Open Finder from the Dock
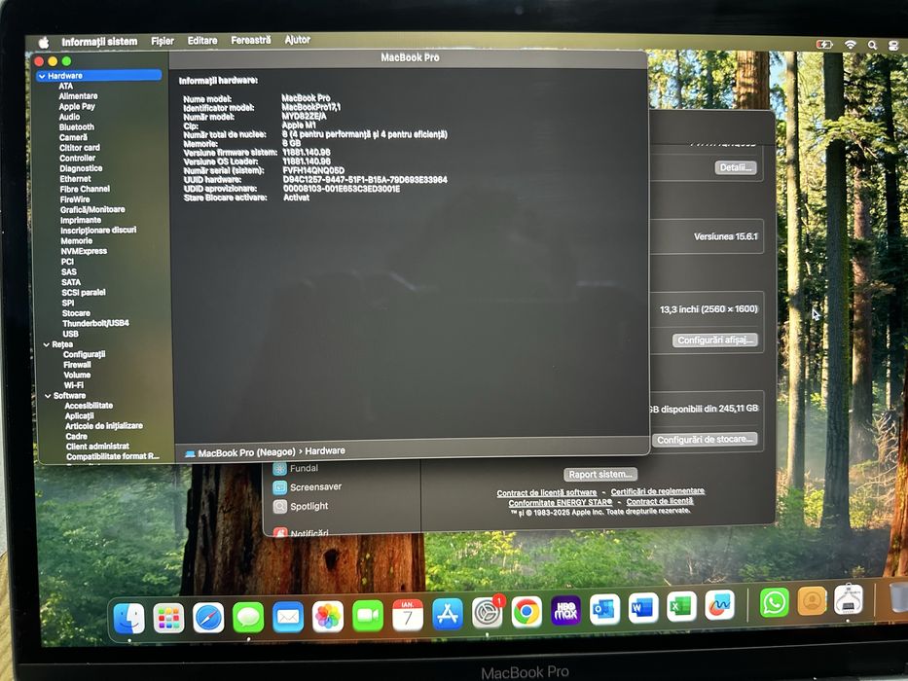The width and height of the screenshot is (908, 681). point(128,618)
